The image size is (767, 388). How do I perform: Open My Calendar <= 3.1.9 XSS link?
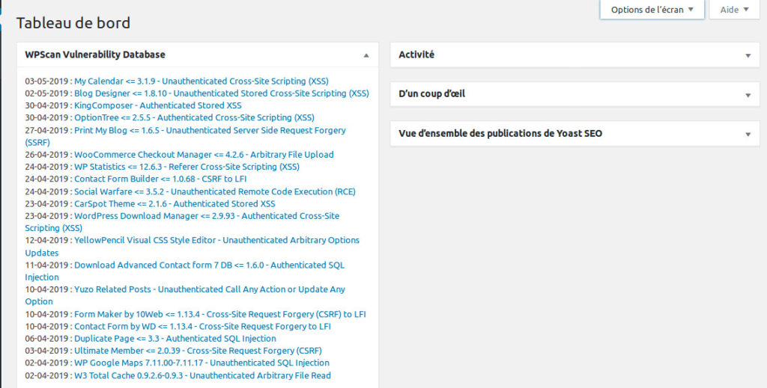[x=201, y=81]
